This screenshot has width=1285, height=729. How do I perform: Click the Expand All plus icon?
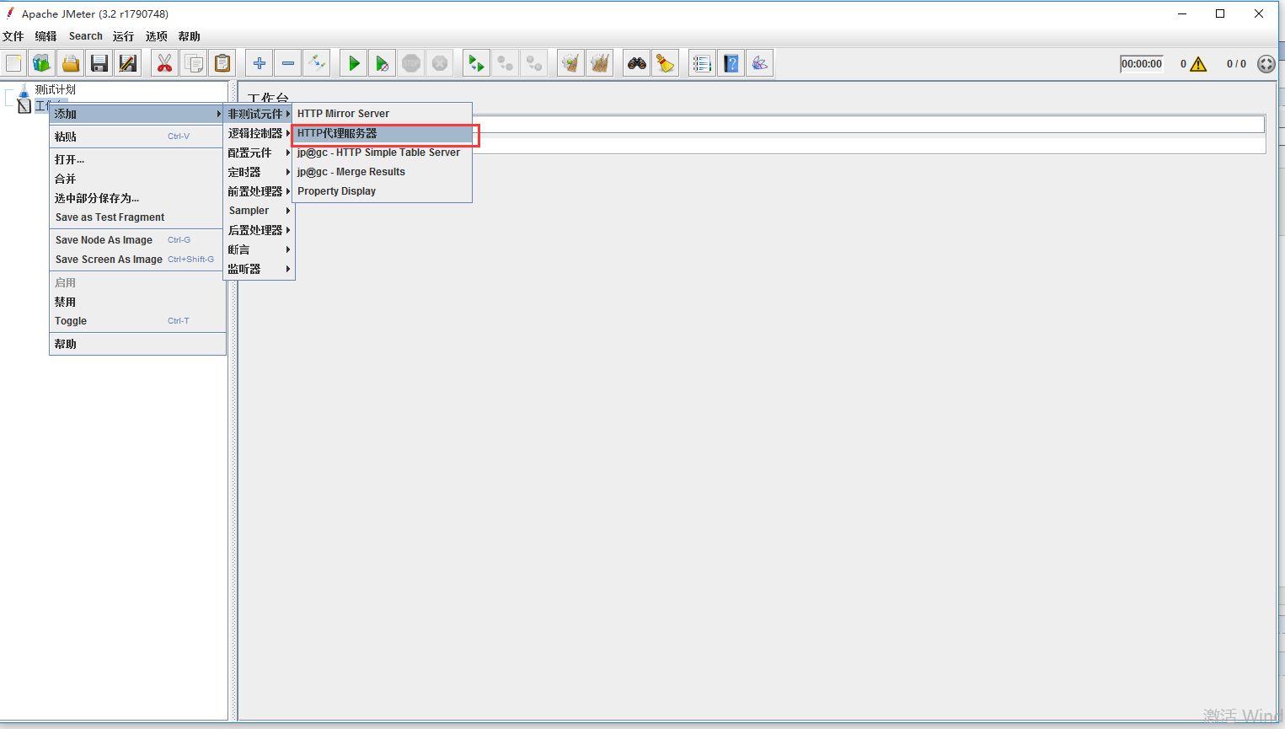(x=260, y=63)
